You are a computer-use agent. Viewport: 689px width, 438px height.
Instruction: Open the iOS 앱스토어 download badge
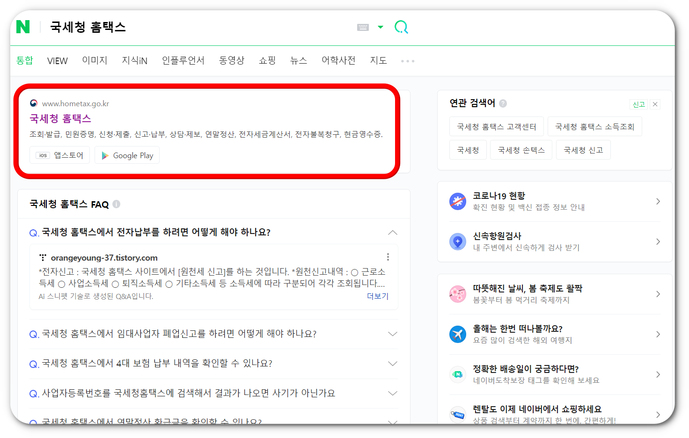[59, 155]
